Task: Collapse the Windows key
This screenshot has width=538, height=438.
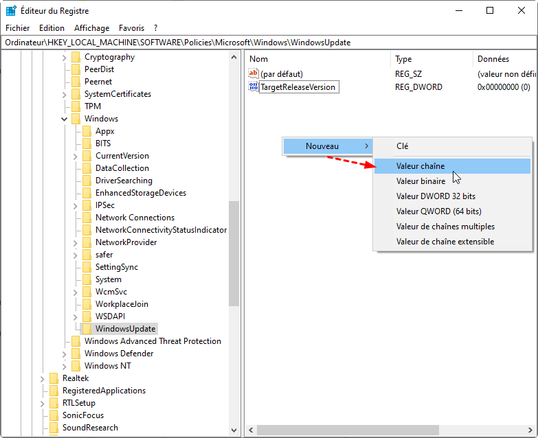Action: coord(64,119)
